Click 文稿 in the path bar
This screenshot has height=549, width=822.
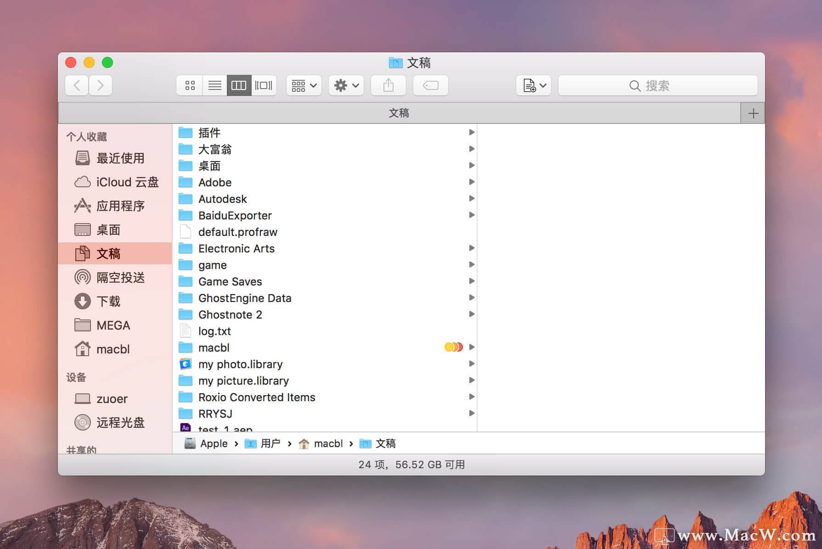pyautogui.click(x=377, y=443)
